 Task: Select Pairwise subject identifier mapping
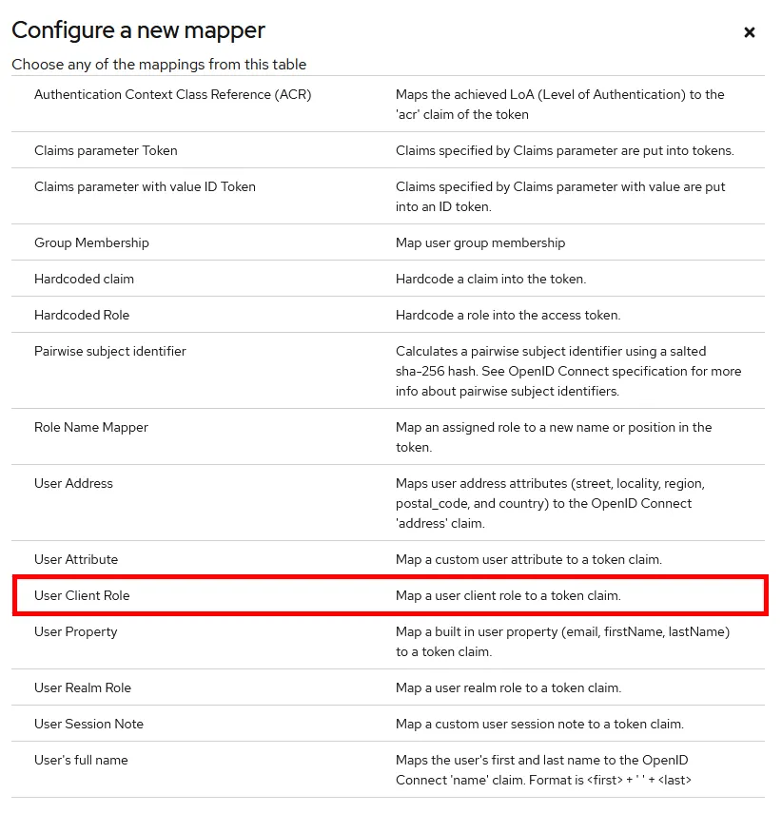110,351
